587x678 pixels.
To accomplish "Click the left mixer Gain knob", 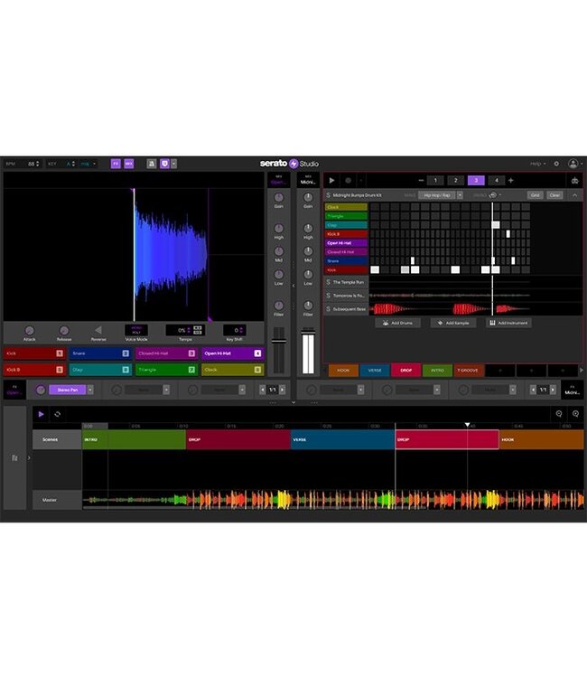I will pyautogui.click(x=279, y=198).
